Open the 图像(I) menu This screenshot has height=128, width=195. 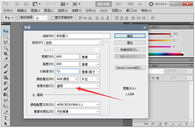point(35,11)
